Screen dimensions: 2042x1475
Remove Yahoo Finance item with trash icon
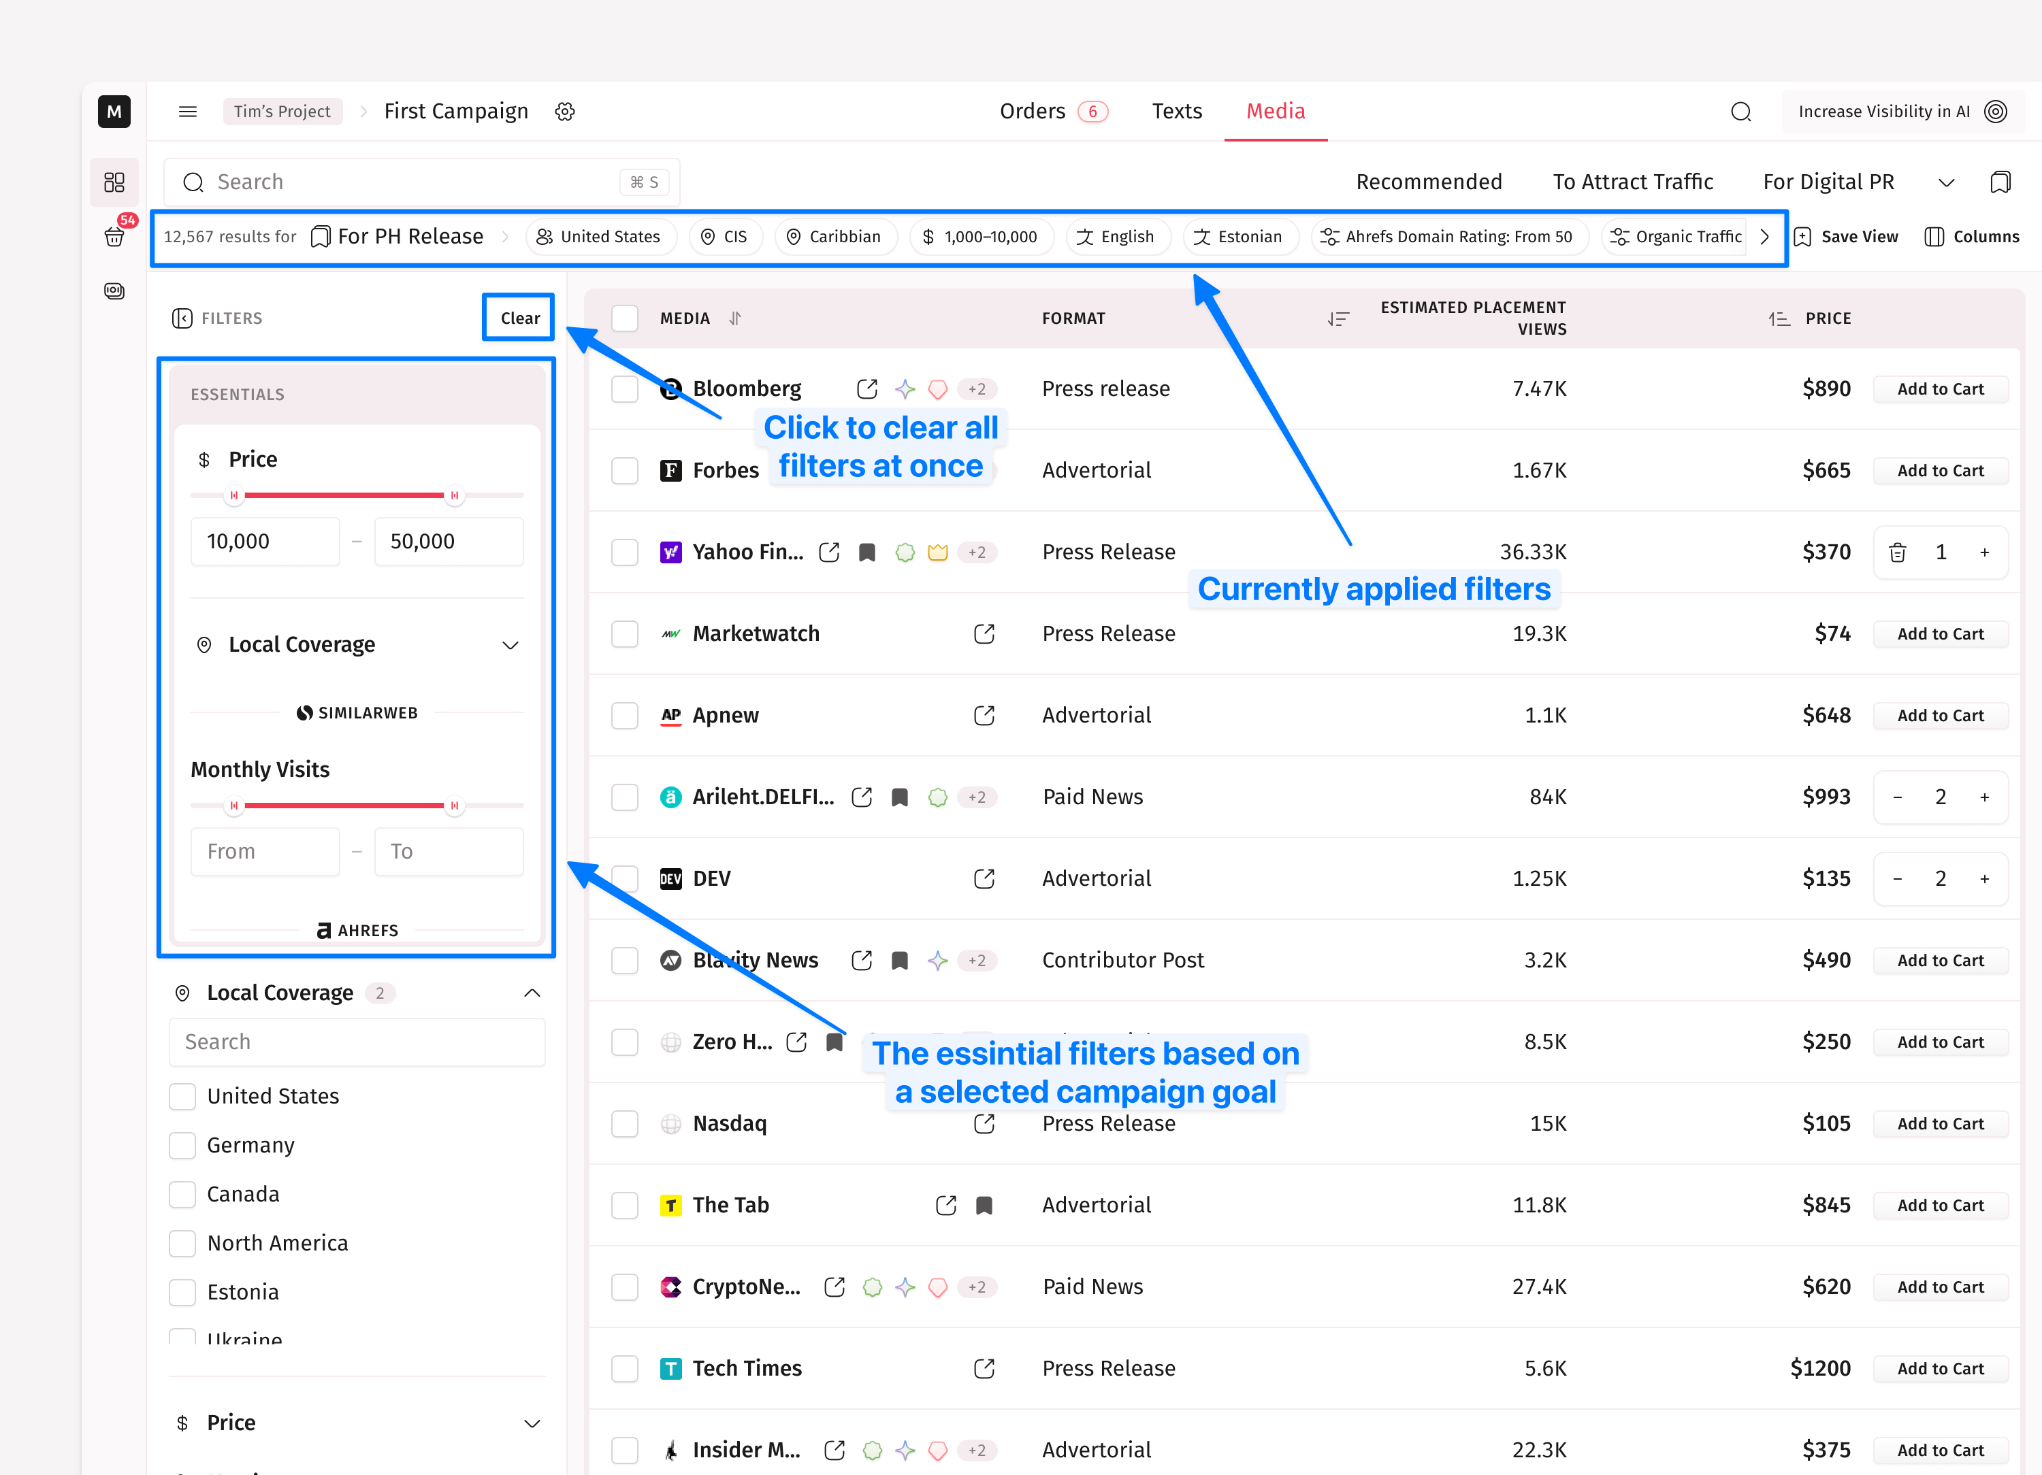click(x=1897, y=552)
